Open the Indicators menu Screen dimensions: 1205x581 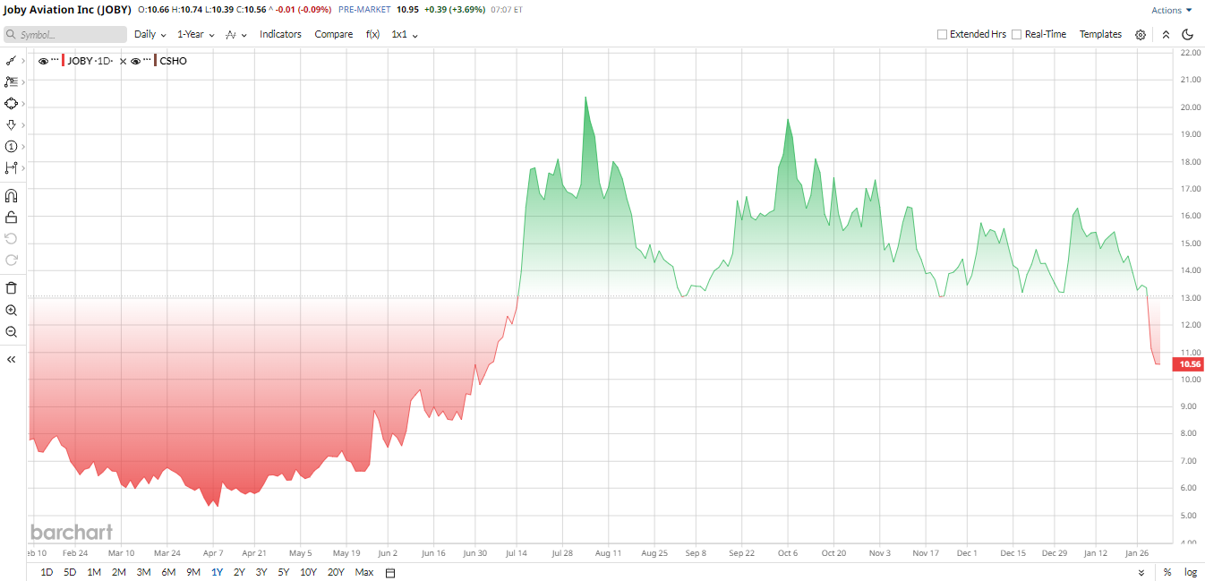280,34
